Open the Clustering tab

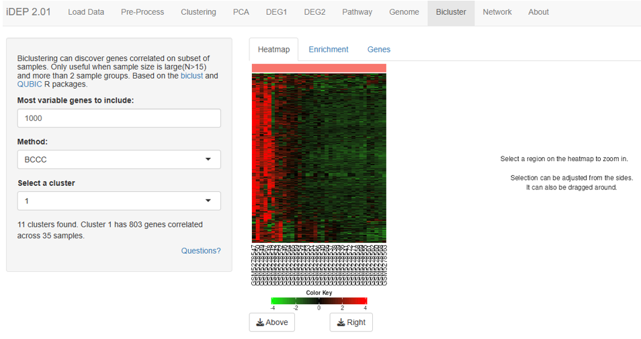(198, 12)
